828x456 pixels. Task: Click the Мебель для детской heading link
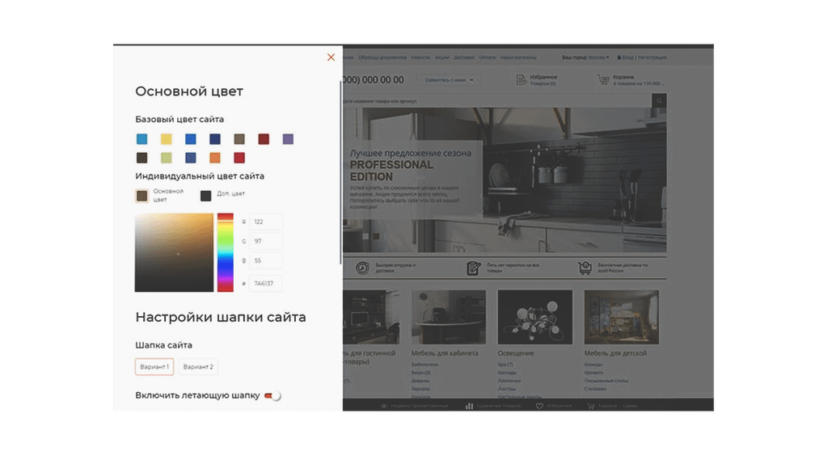point(615,353)
